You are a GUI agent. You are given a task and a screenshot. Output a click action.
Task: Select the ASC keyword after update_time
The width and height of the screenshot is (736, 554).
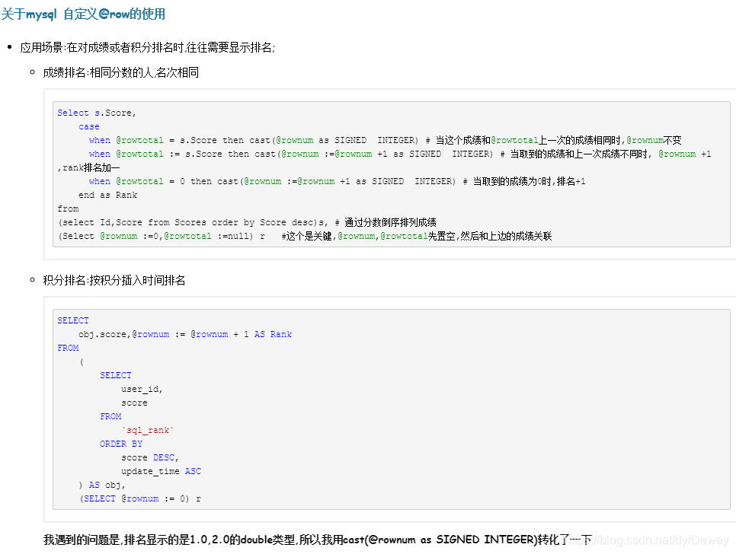point(193,471)
